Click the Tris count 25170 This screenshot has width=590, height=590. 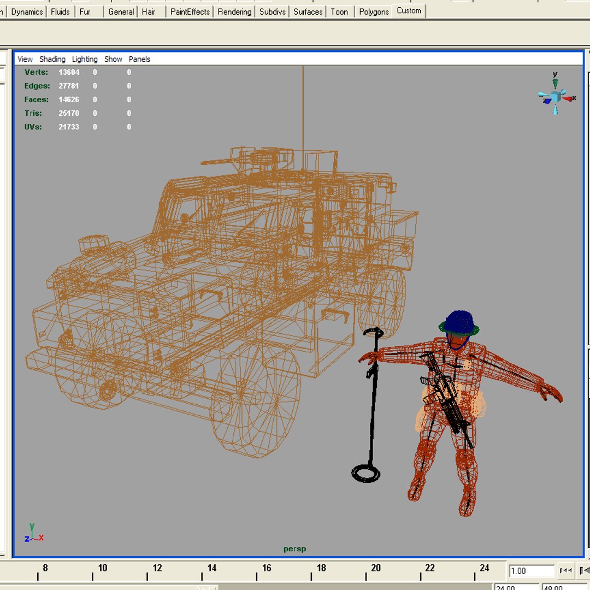(68, 113)
